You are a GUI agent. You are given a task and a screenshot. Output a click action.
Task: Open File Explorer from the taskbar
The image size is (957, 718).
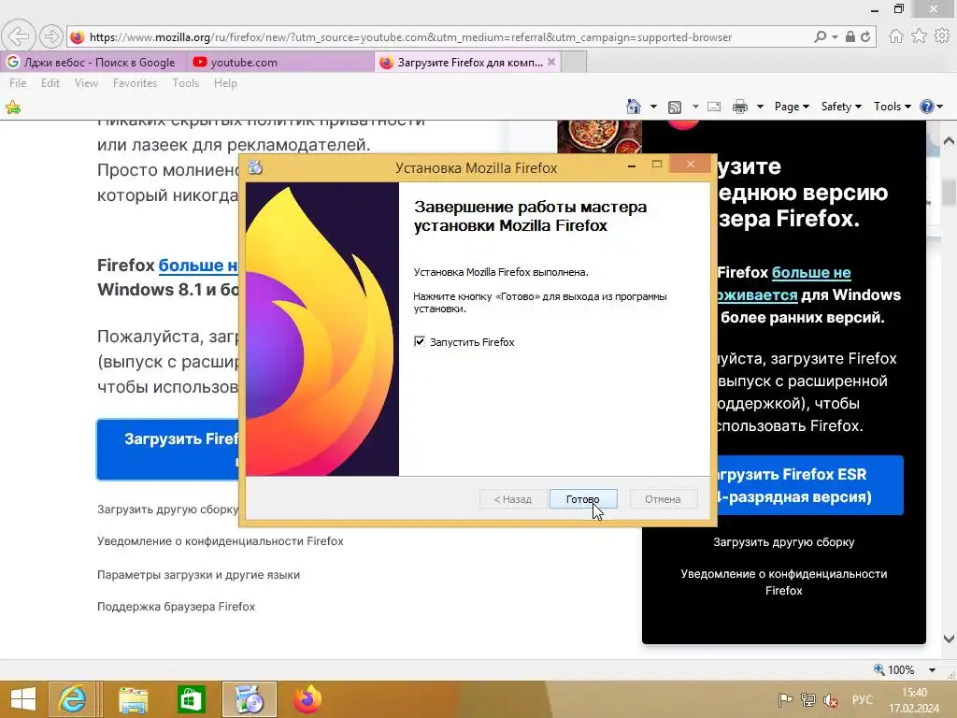133,699
